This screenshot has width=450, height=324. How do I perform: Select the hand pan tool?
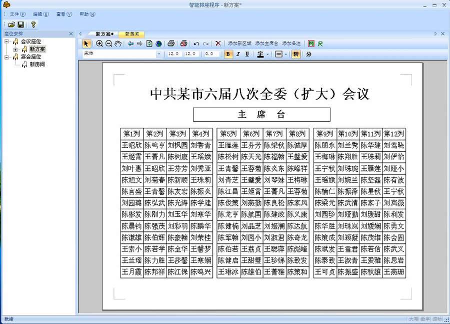118,44
